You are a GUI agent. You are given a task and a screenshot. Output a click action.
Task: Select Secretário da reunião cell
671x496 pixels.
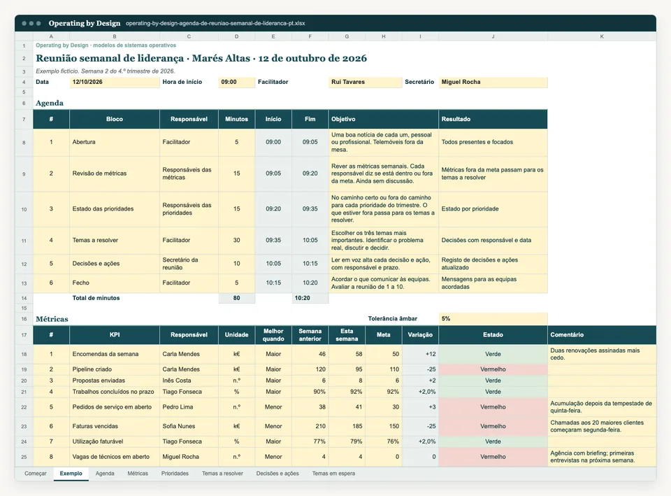pyautogui.click(x=189, y=264)
